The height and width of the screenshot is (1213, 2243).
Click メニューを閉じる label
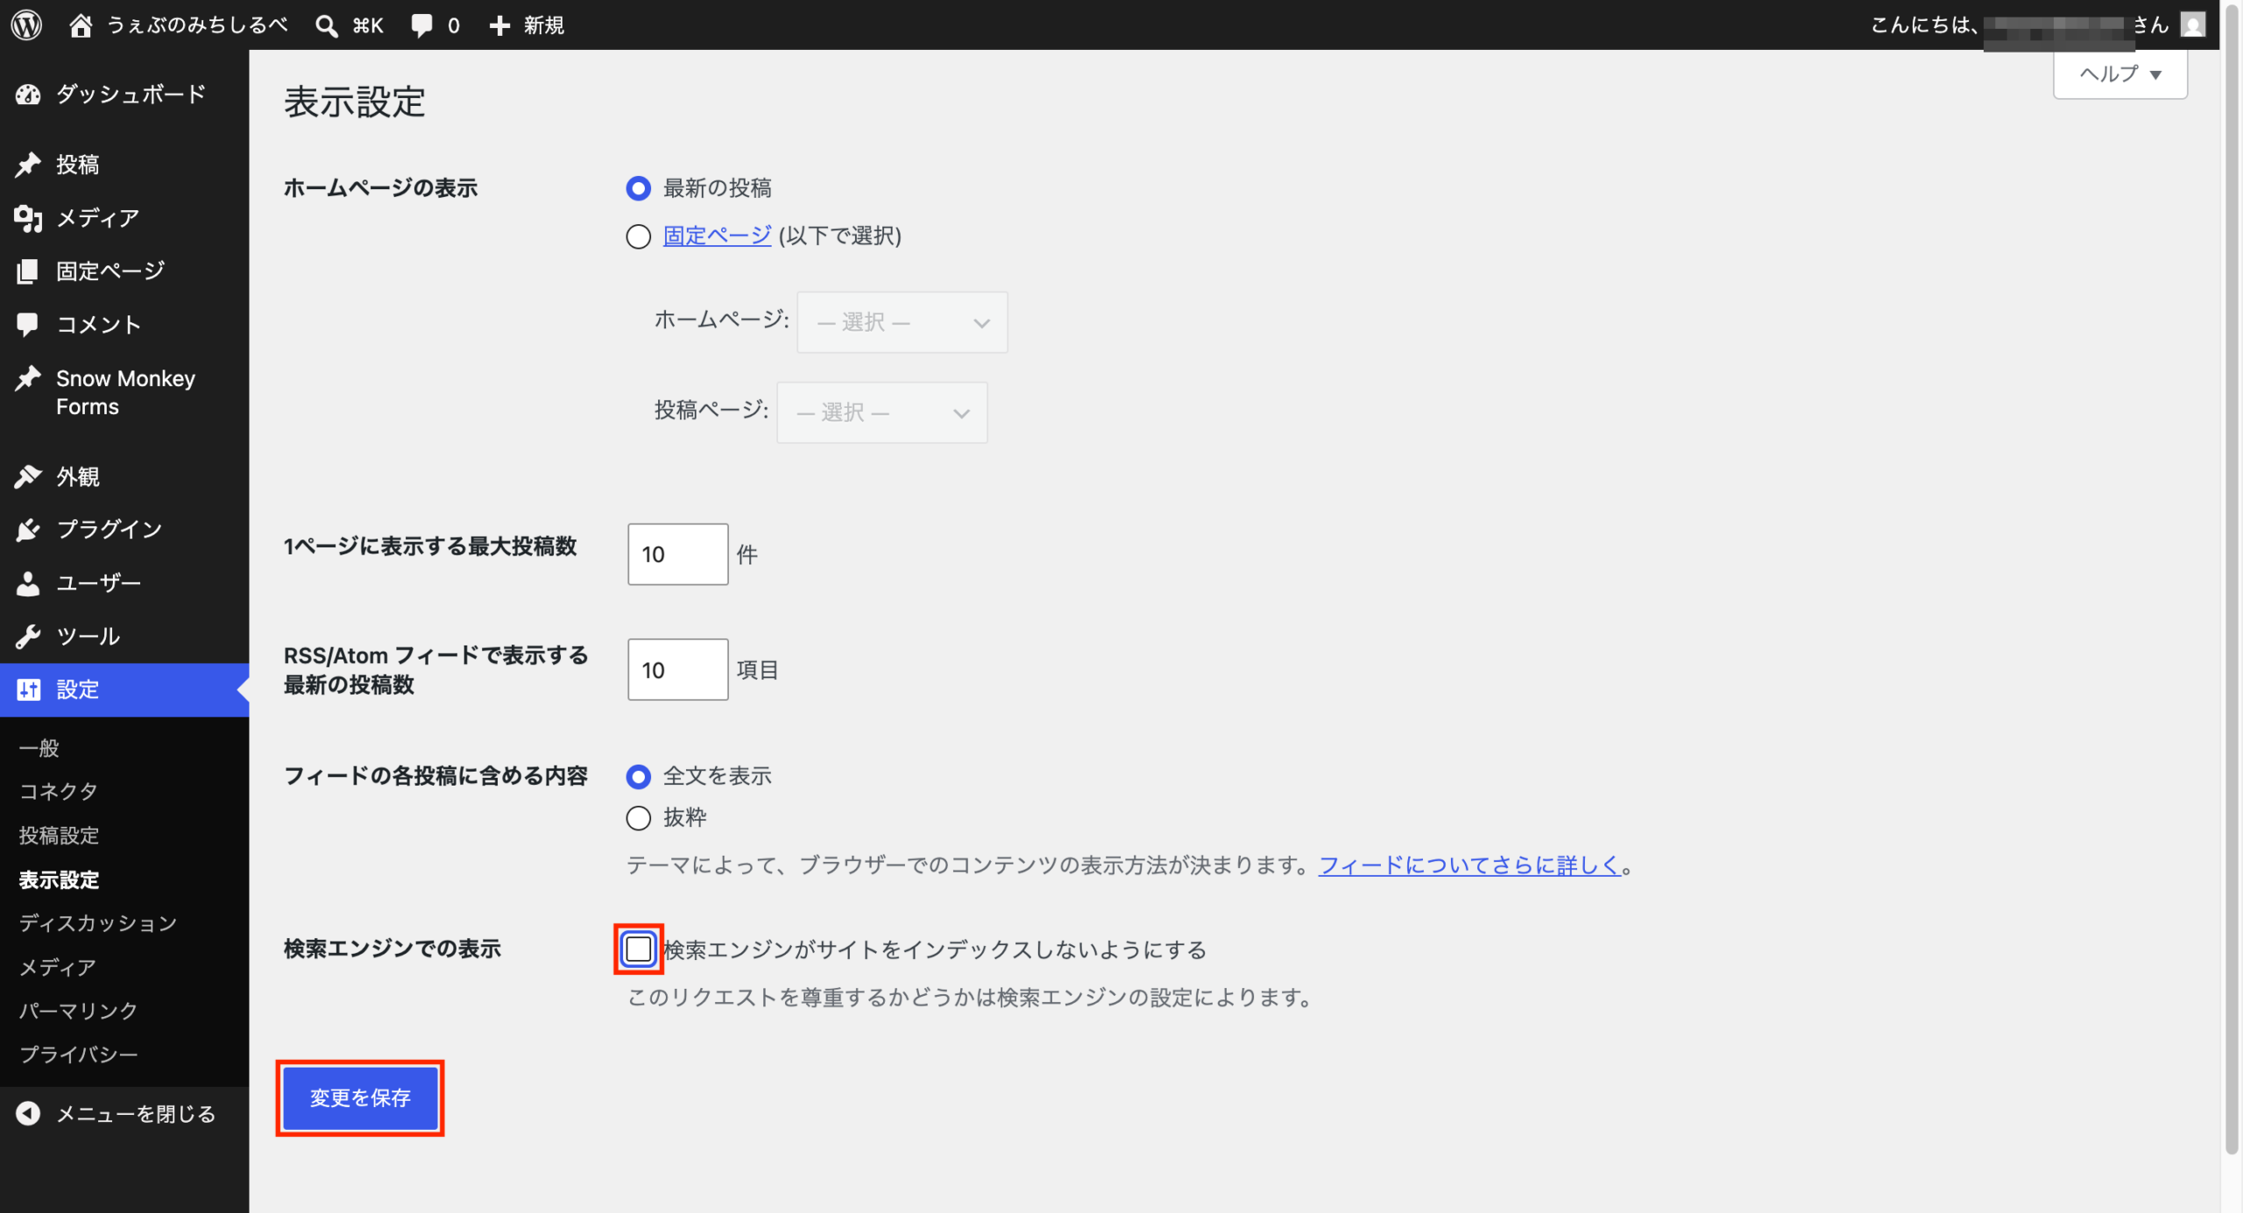tap(136, 1114)
